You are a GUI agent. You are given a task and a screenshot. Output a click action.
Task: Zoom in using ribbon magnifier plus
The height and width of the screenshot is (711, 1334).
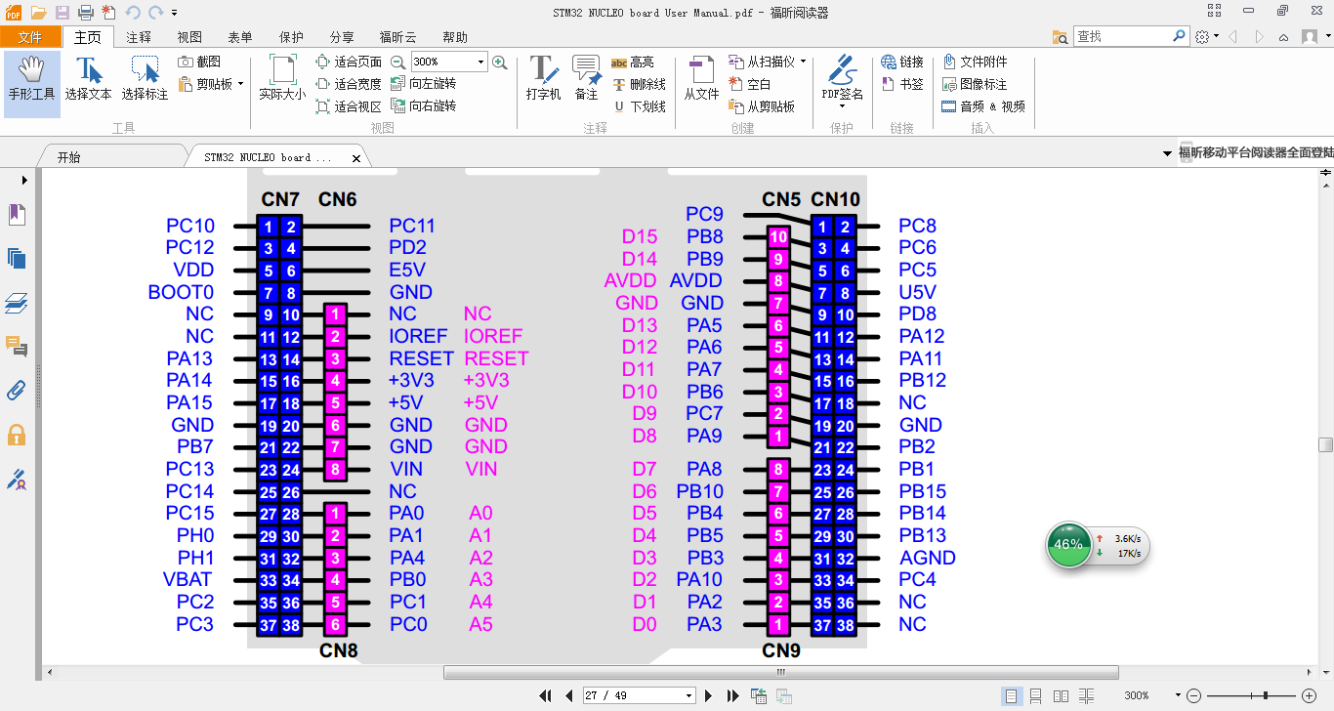coord(500,62)
